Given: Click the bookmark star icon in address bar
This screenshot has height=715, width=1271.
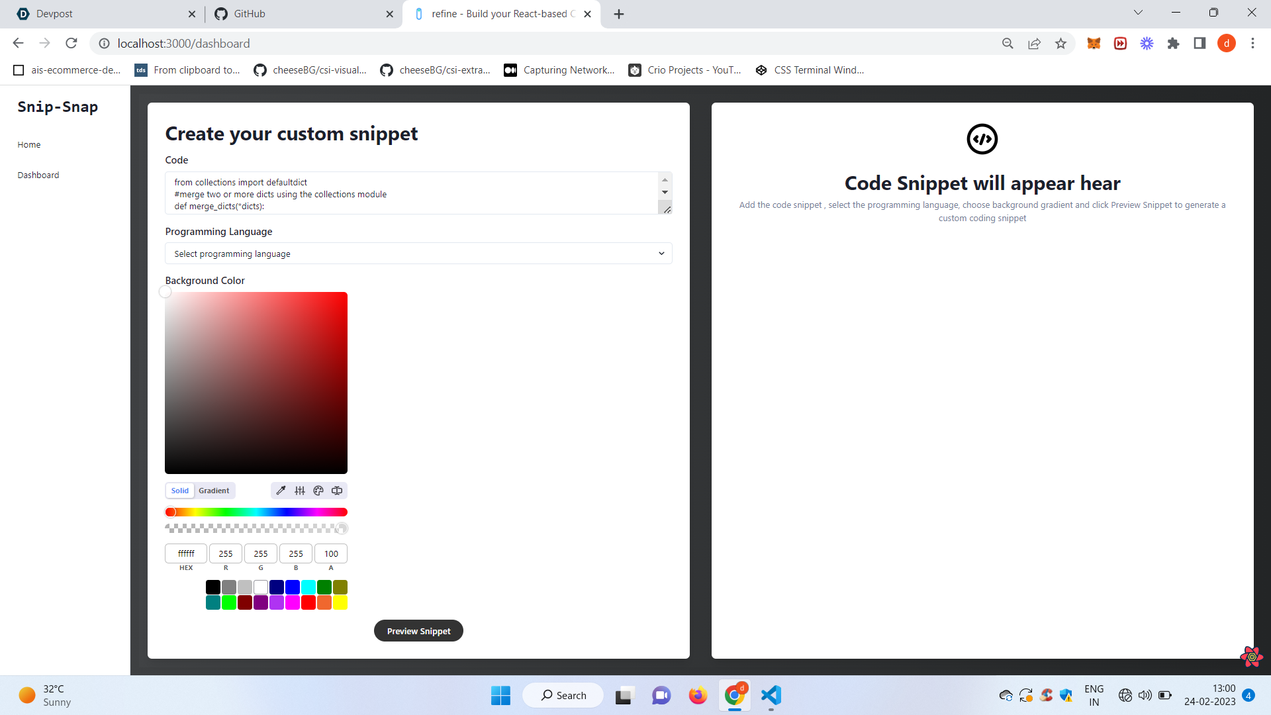Looking at the screenshot, I should point(1060,44).
